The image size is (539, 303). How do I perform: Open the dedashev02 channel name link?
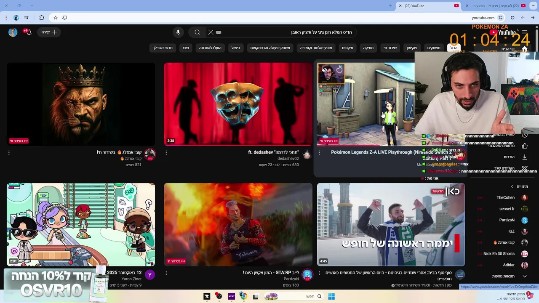pyautogui.click(x=288, y=159)
